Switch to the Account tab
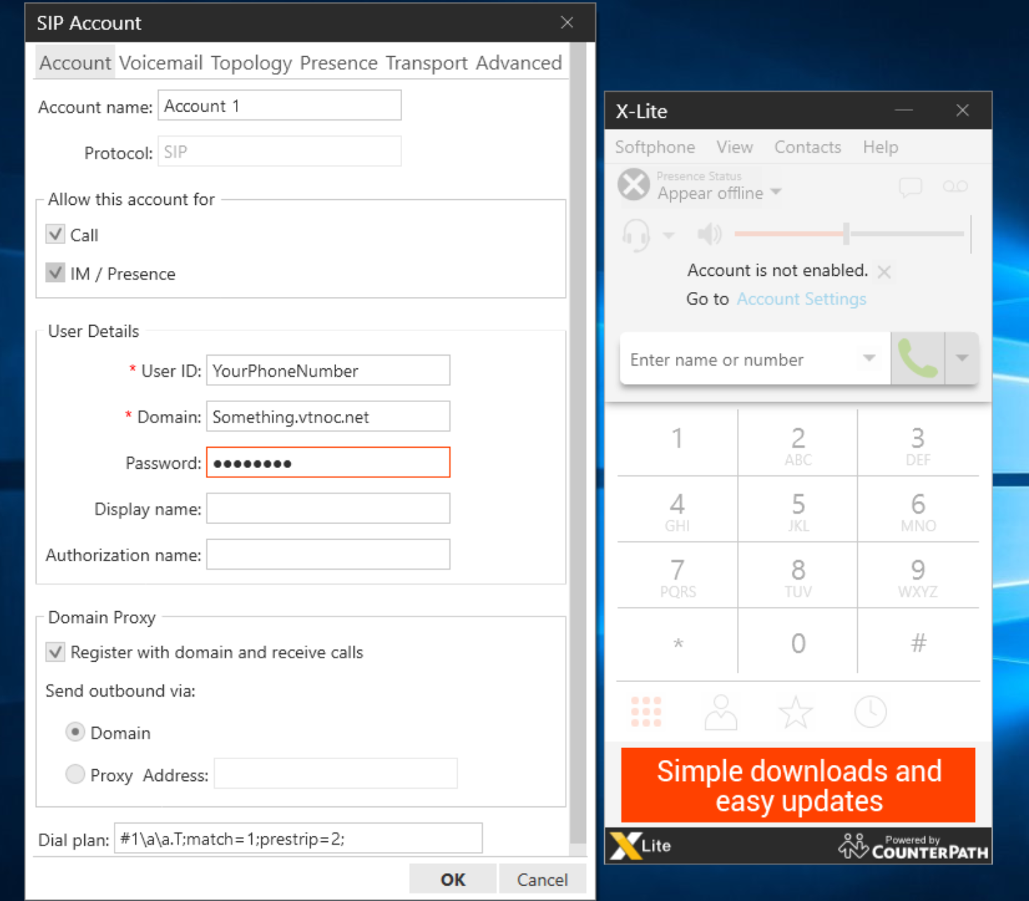The image size is (1029, 901). click(x=75, y=63)
